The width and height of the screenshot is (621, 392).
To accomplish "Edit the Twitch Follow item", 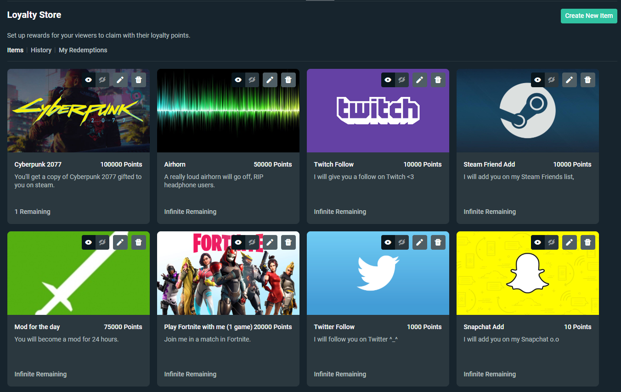I will (x=420, y=80).
